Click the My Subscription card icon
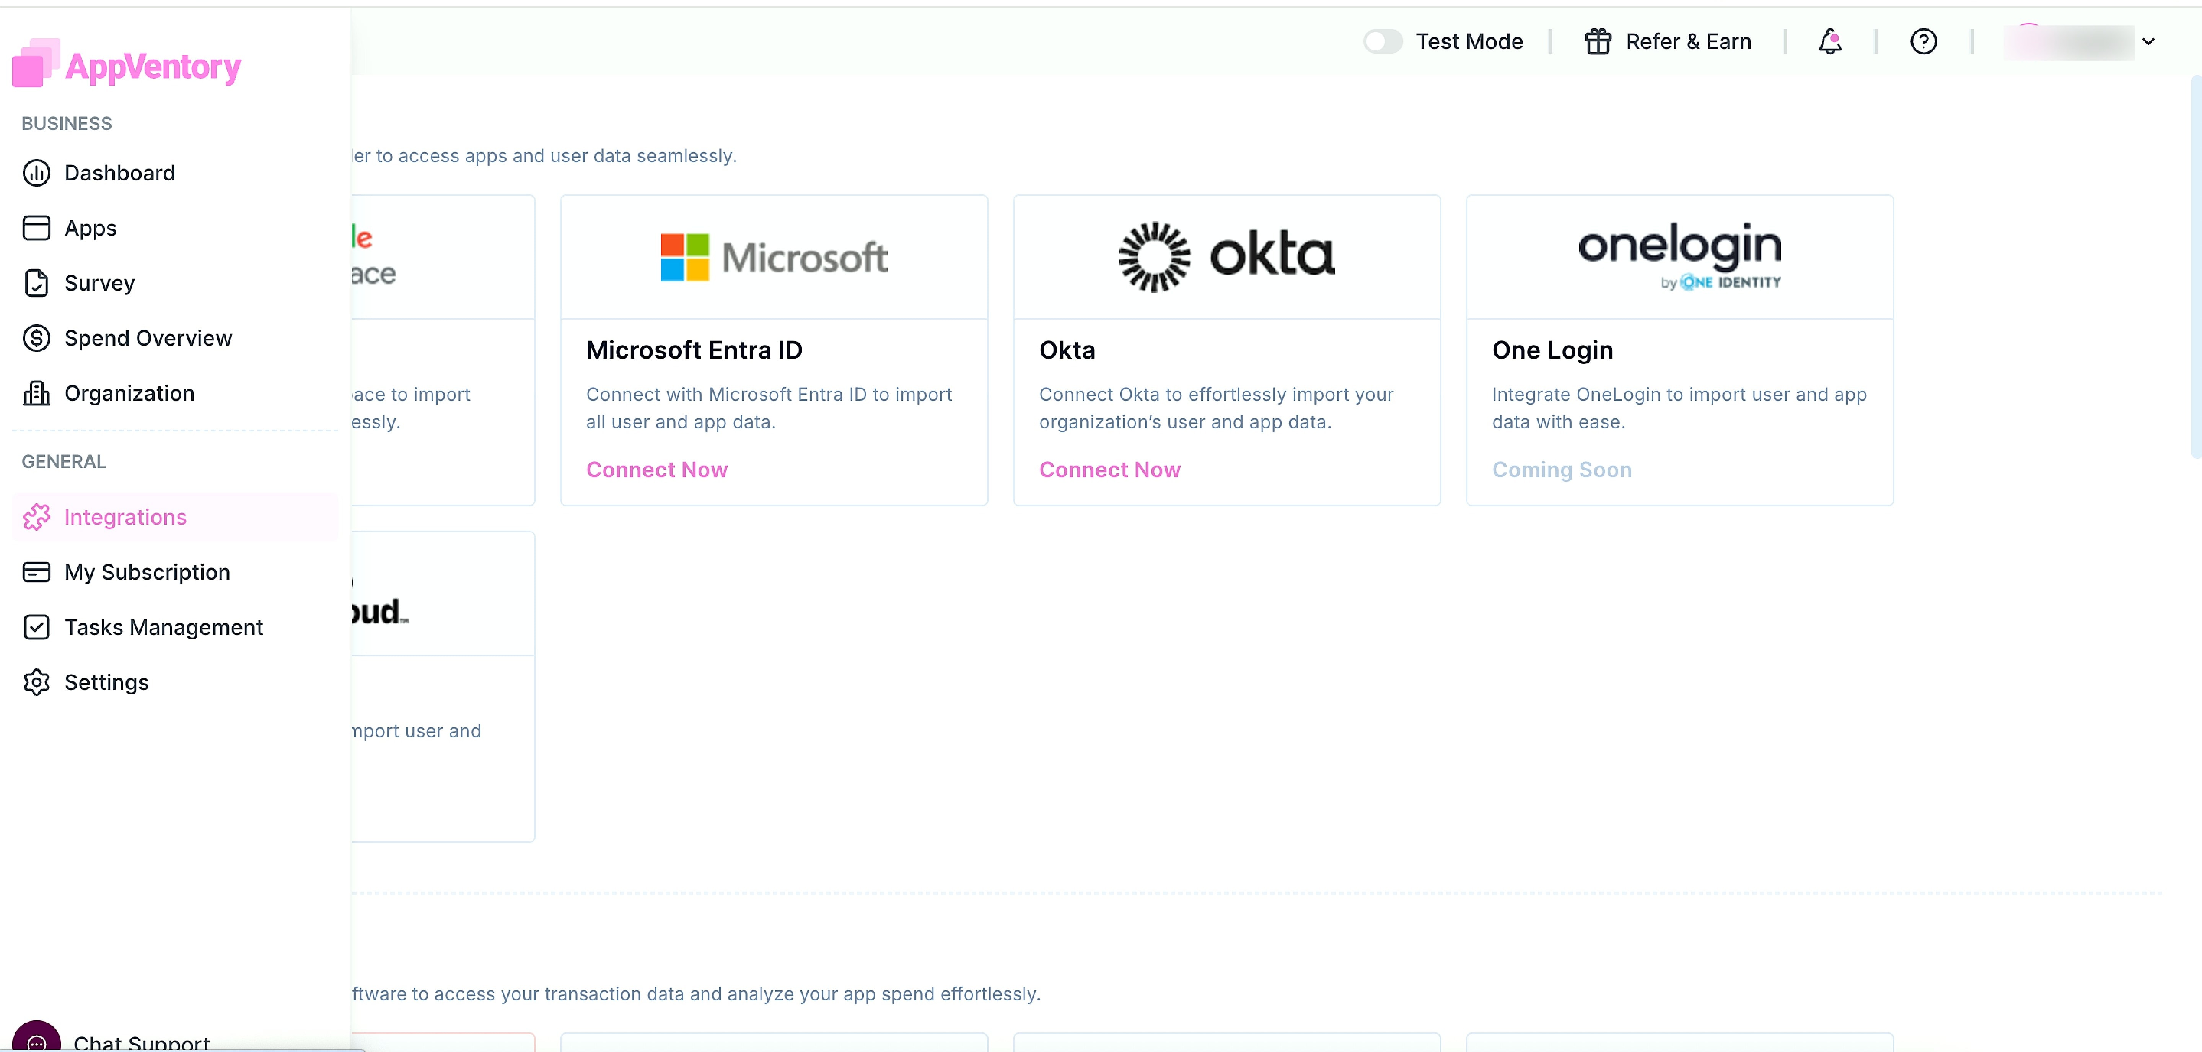2202x1052 pixels. tap(36, 572)
